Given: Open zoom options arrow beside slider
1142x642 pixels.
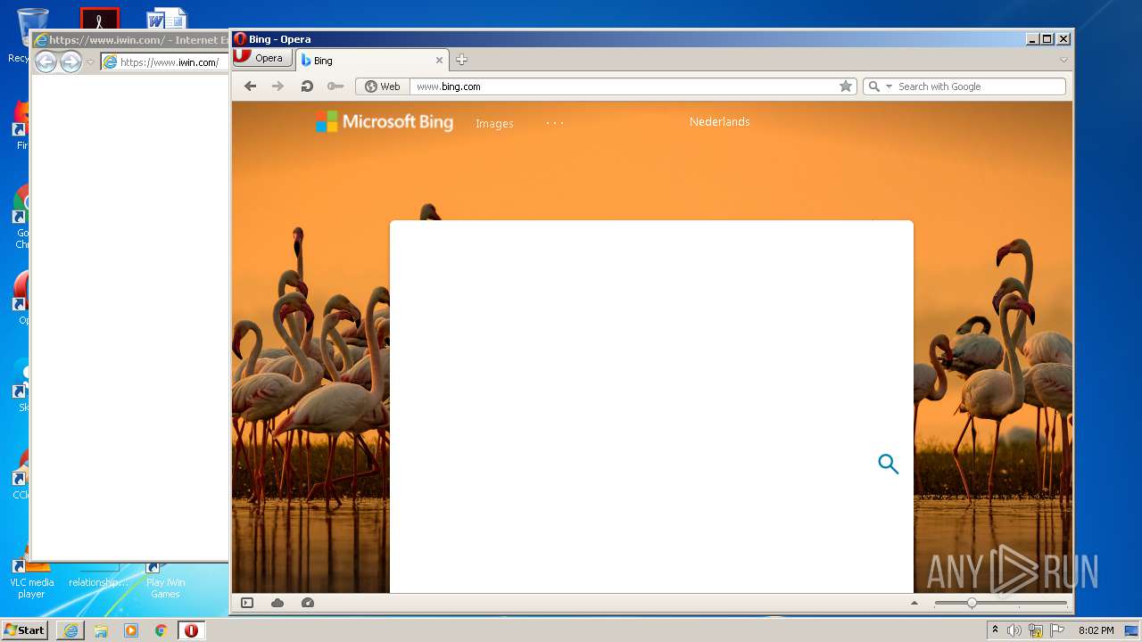Looking at the screenshot, I should [x=914, y=603].
